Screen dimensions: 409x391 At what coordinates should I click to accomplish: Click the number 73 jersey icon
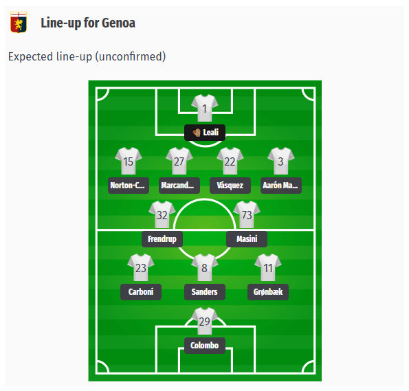point(247,214)
